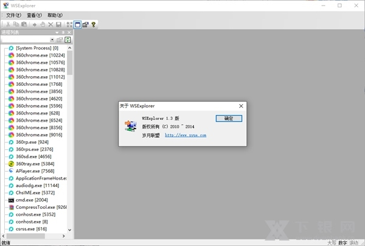Select the ApplicationFrameHost process row
Screen dimensions: 365x246
pyautogui.click(x=41, y=178)
